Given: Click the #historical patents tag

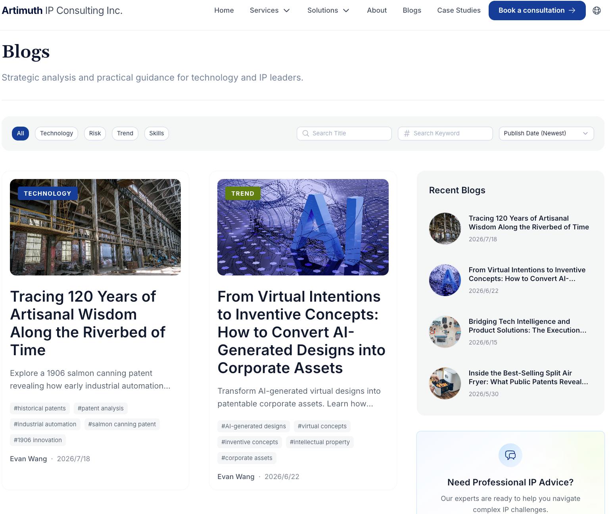Looking at the screenshot, I should pyautogui.click(x=40, y=408).
